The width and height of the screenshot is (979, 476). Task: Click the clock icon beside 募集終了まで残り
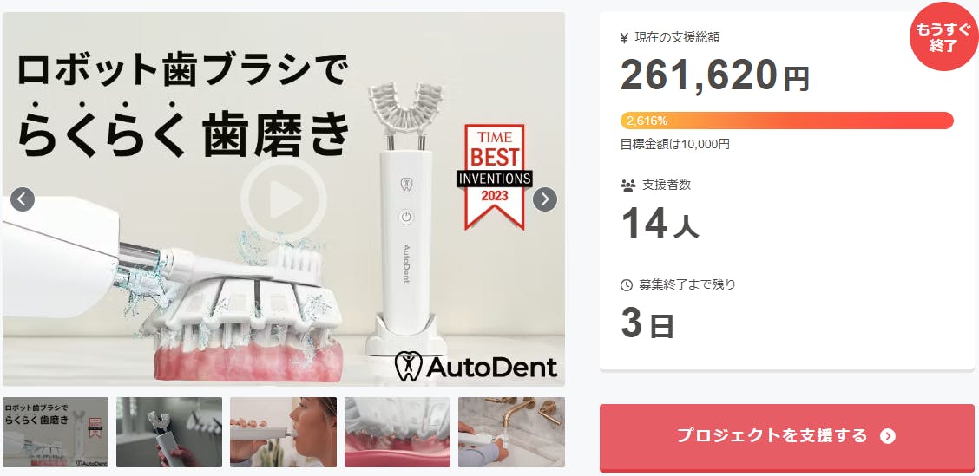pyautogui.click(x=627, y=285)
